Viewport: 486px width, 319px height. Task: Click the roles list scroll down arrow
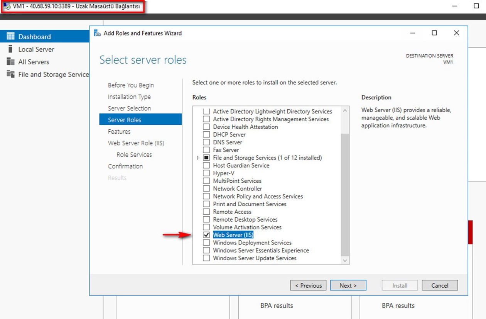tap(345, 261)
